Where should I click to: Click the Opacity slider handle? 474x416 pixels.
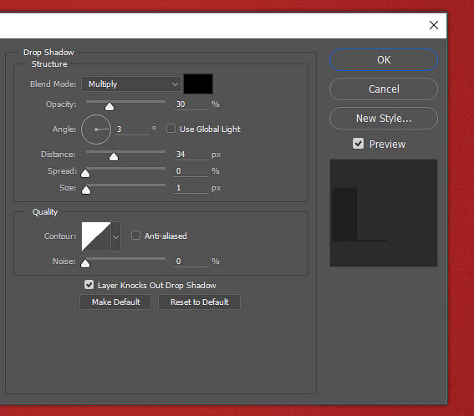pyautogui.click(x=110, y=106)
